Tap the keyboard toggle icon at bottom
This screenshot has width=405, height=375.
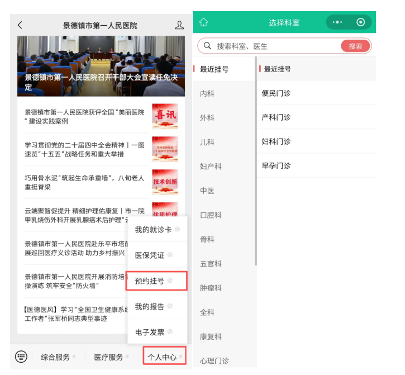coord(21,357)
